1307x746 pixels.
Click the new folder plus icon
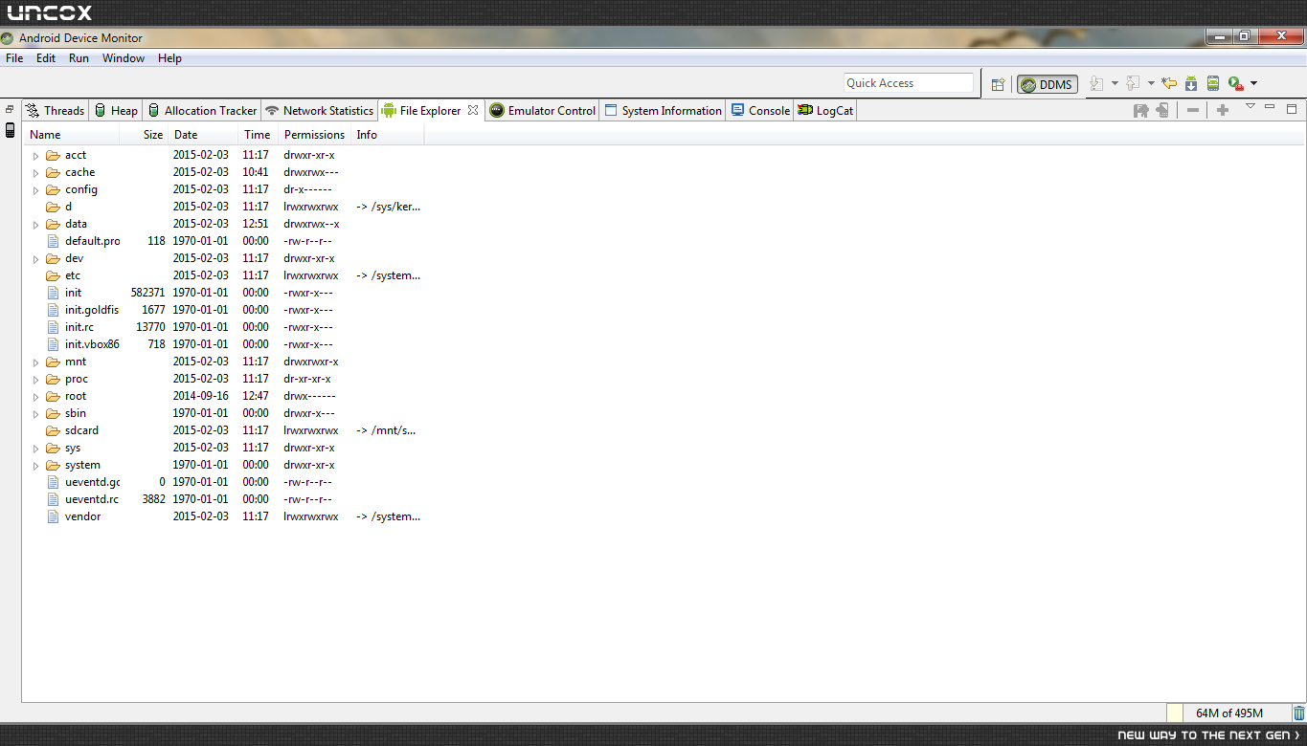point(1223,110)
